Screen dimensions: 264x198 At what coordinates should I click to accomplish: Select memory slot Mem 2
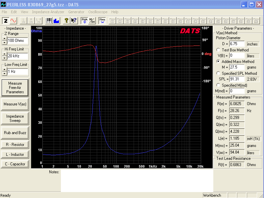tap(120, 20)
